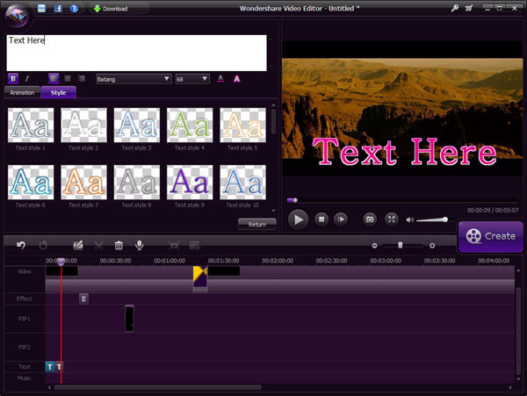Toggle bold text formatting
This screenshot has width=527, height=396.
pyautogui.click(x=12, y=78)
